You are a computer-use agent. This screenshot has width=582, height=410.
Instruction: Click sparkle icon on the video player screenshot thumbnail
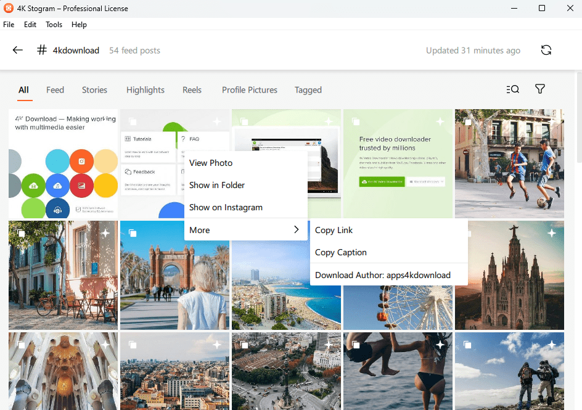(329, 121)
